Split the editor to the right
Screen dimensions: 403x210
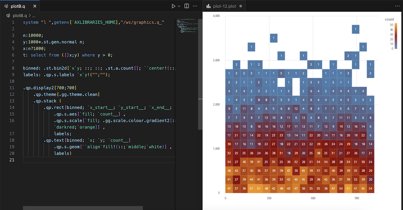coord(187,6)
